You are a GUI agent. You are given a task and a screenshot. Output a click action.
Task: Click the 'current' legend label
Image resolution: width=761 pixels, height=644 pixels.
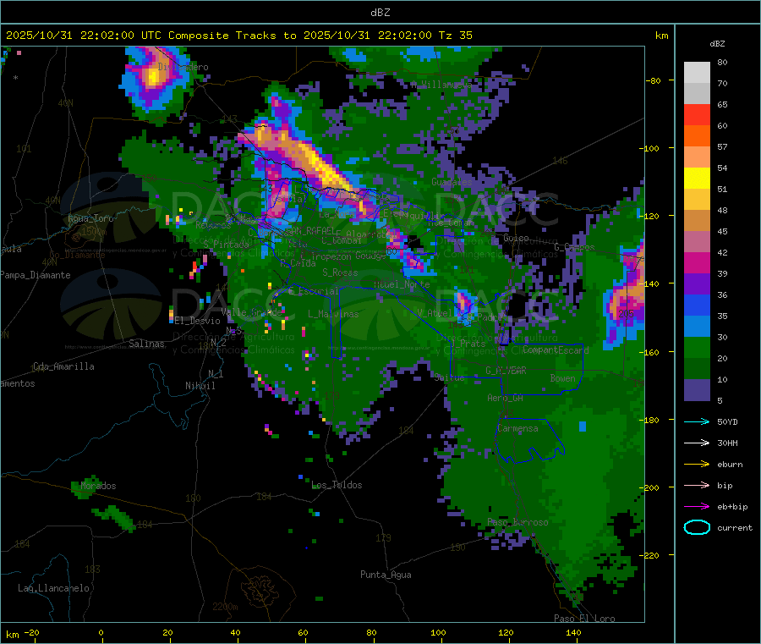point(735,527)
